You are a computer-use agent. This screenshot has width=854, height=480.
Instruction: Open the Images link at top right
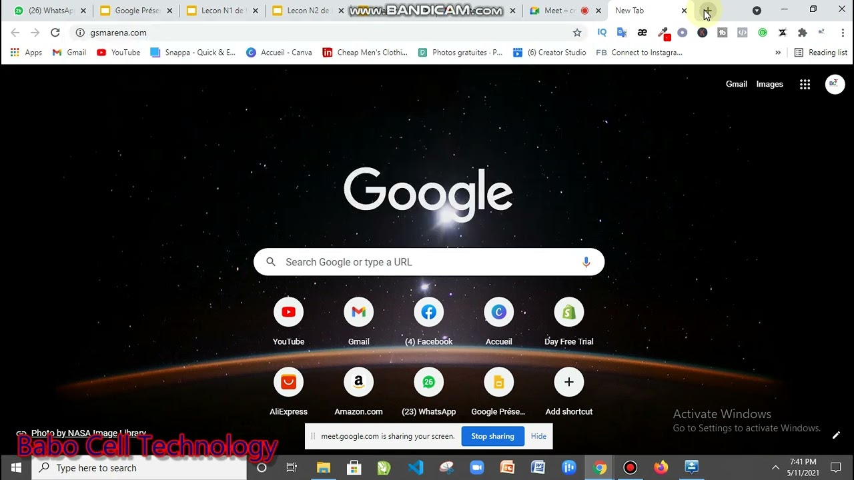click(769, 84)
